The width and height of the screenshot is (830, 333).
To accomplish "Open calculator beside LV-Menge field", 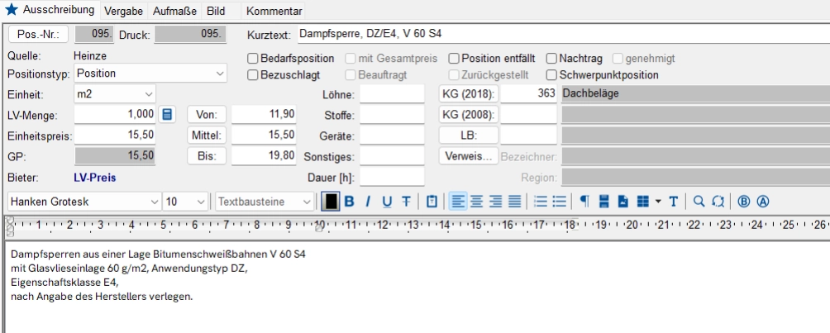I will coord(167,114).
